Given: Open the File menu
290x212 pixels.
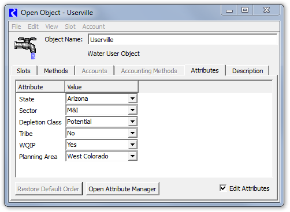Looking at the screenshot, I should (16, 26).
